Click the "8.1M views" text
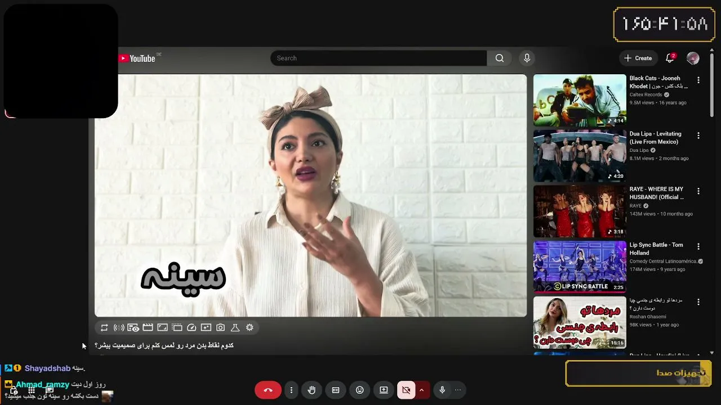Viewport: 721px width, 405px height. [642, 159]
